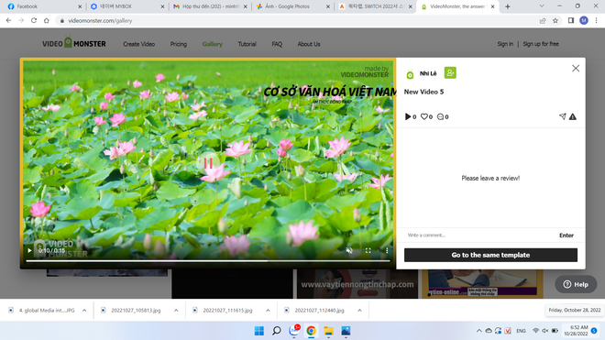Follow user Nhi Lê with green add-user icon

(450, 72)
